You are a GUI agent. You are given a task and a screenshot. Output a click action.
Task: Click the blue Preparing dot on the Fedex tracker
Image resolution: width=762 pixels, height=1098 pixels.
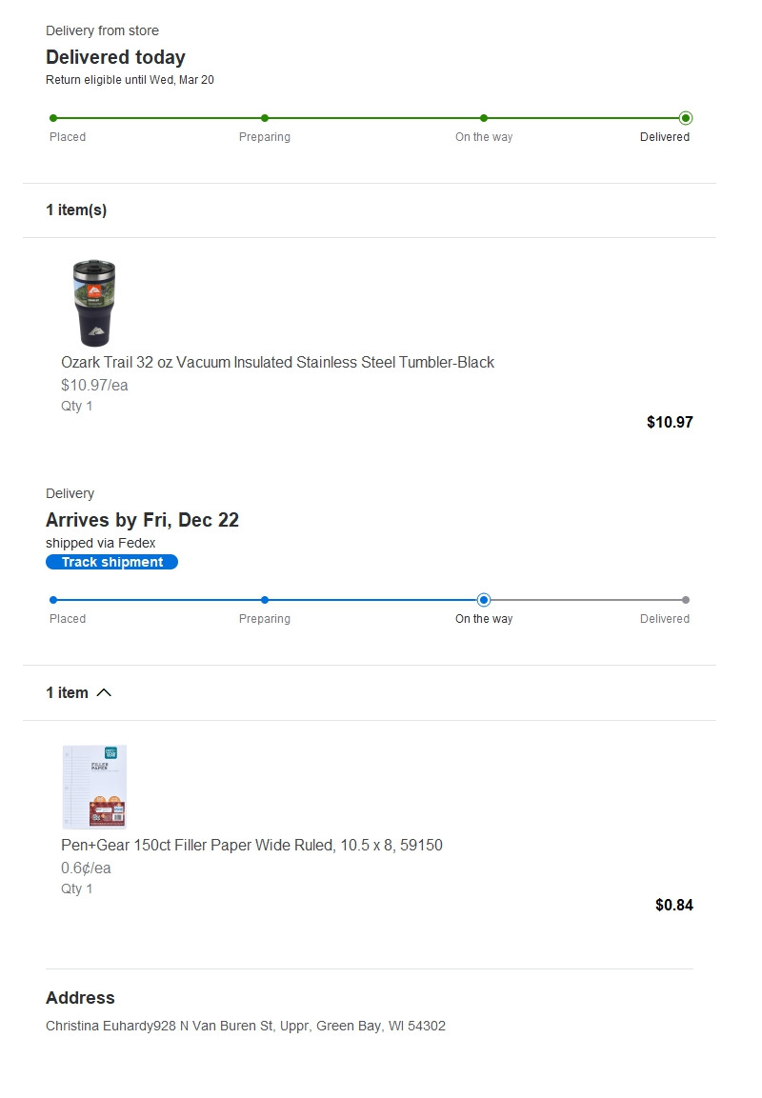coord(265,600)
